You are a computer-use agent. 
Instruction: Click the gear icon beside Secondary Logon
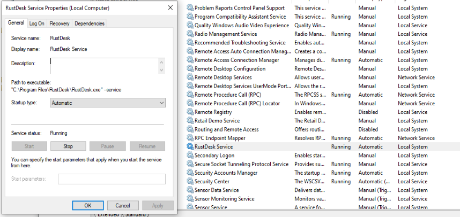190,156
